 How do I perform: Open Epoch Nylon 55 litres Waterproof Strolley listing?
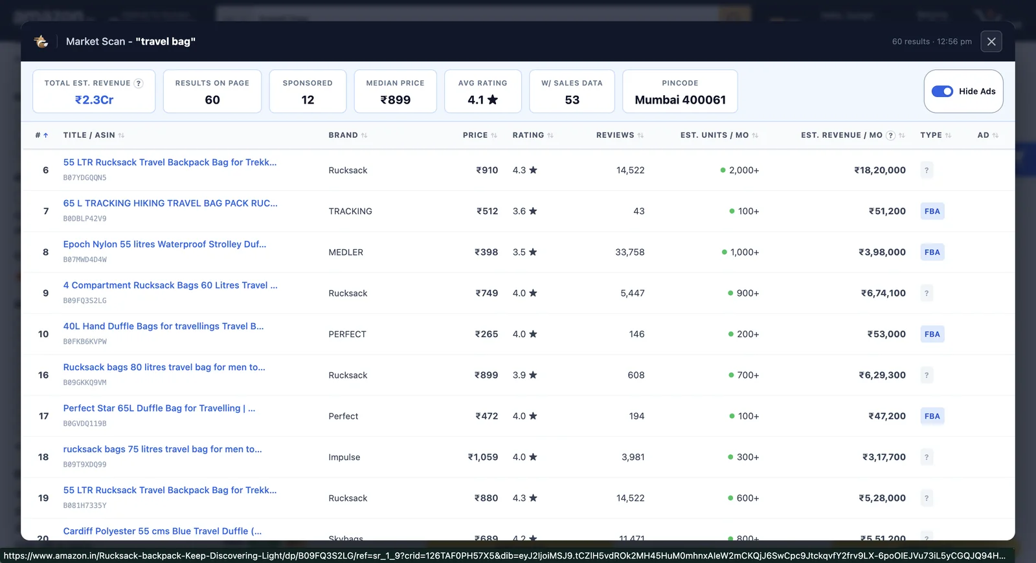coord(164,244)
